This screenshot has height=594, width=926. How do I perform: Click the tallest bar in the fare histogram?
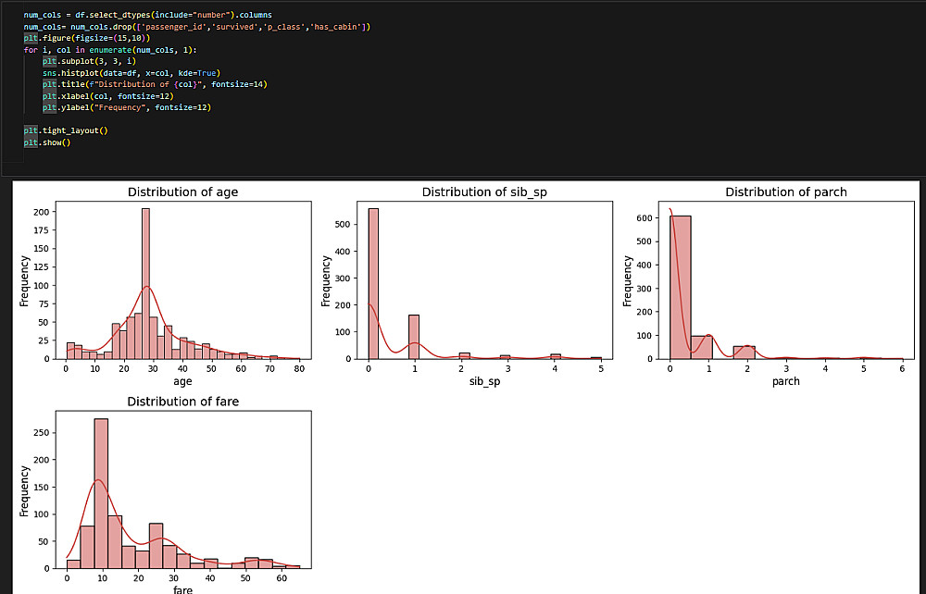(101, 493)
